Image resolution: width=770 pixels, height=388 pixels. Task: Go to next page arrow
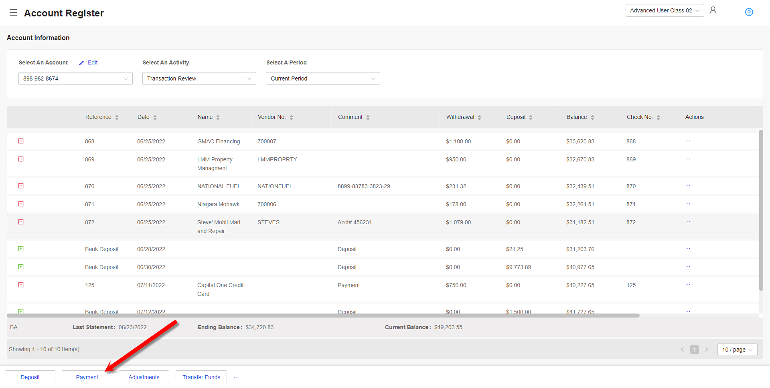click(707, 350)
